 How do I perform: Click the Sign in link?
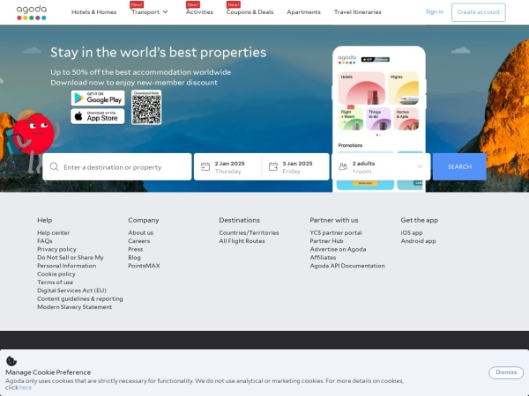(435, 11)
